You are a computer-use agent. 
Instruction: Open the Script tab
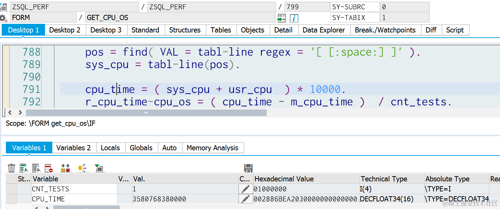click(x=455, y=30)
